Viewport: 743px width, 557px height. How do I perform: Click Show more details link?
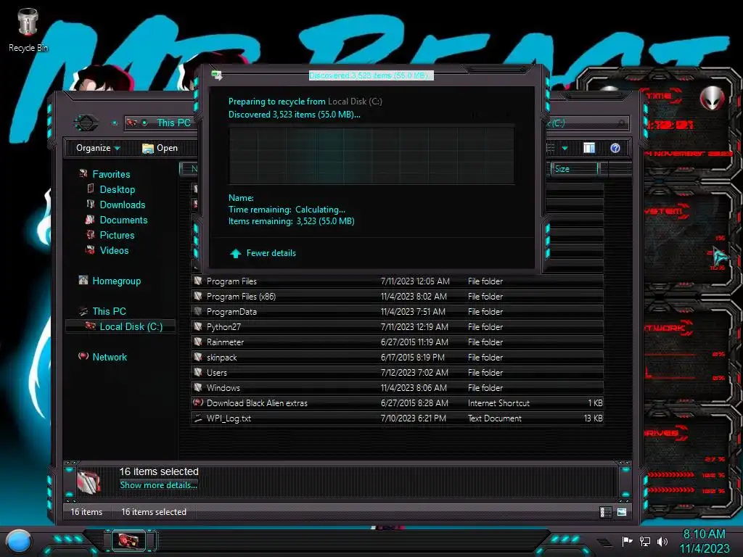[x=158, y=484]
